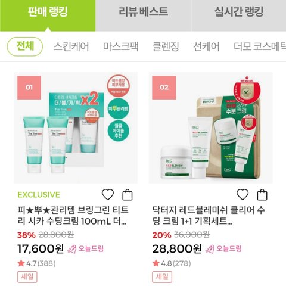286x286 pixels.
Task: Open the 닥터지 레드블레미쉬 클리어 수딩 크림 title
Action: pyautogui.click(x=209, y=216)
